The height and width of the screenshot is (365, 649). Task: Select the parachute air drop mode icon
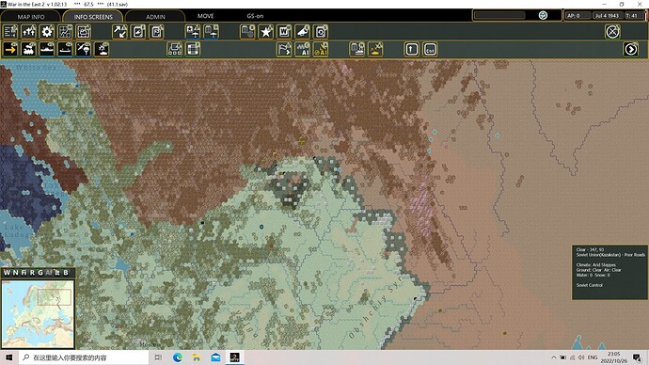pos(83,49)
